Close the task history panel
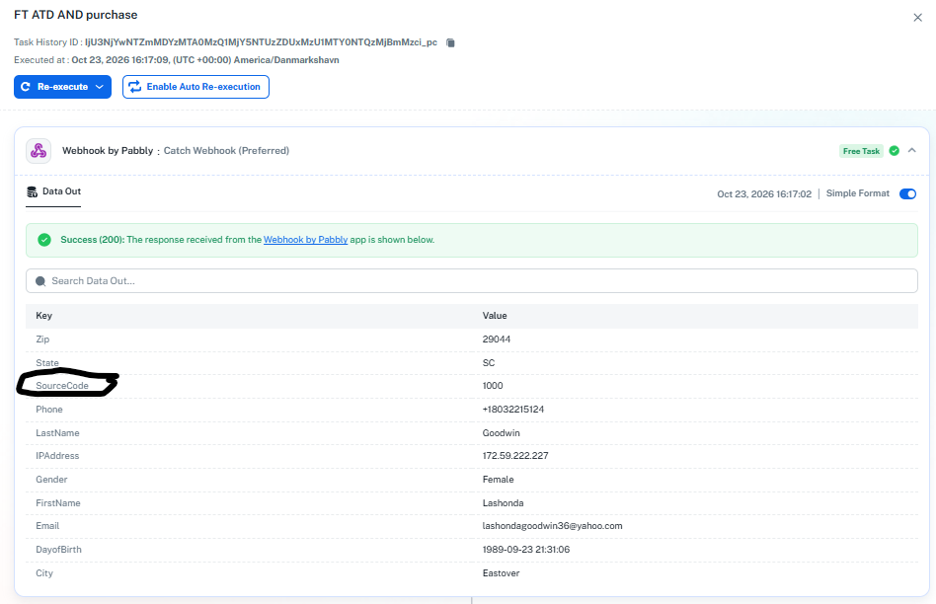Viewport: 936px width, 604px height. [x=917, y=18]
